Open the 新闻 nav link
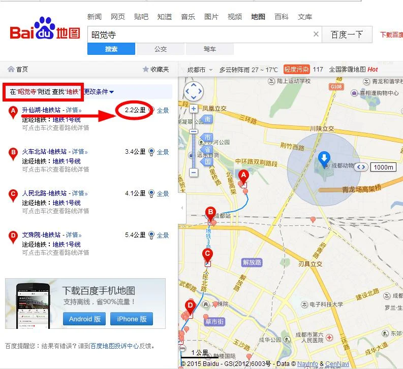Viewport: 403px width, 369px height. [x=95, y=17]
